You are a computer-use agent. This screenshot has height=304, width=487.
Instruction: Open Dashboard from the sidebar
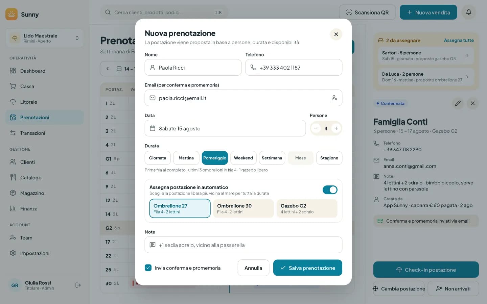(45, 71)
